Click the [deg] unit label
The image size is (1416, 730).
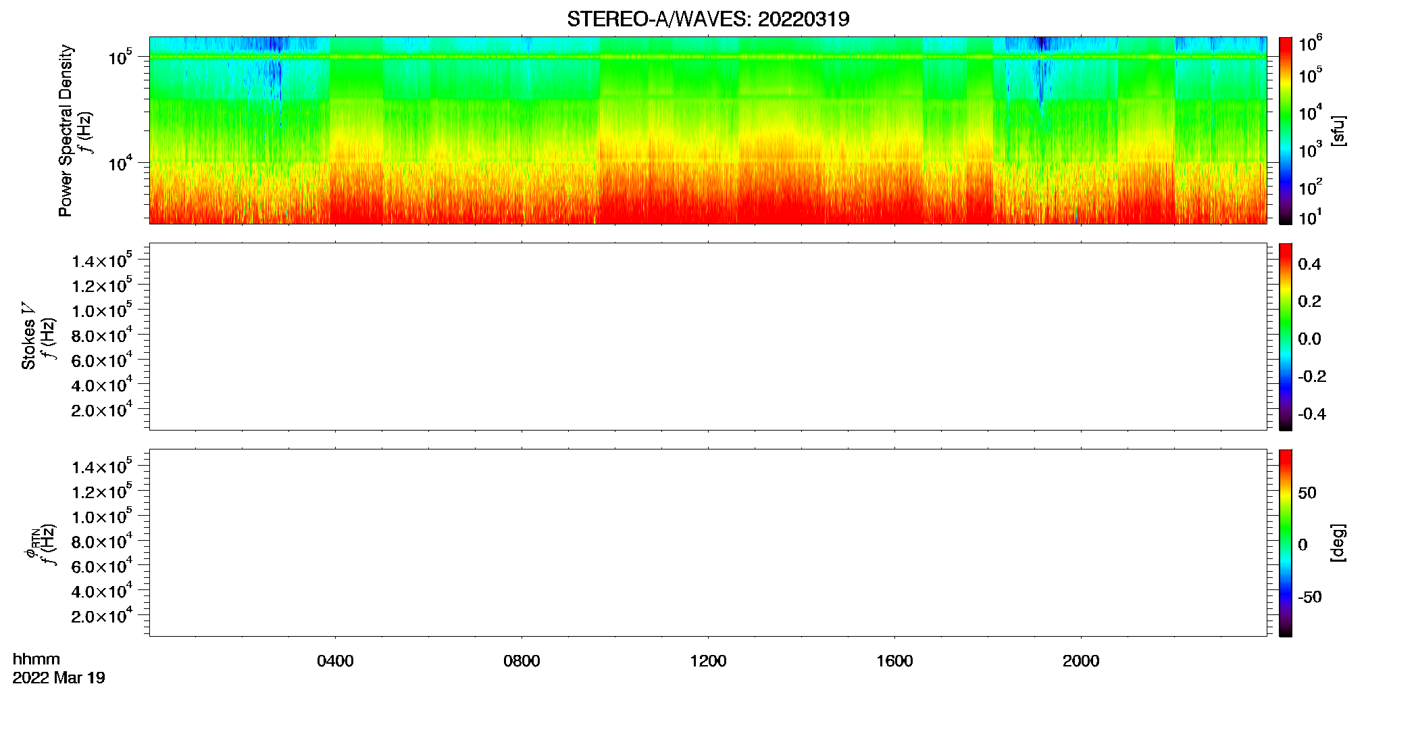click(x=1339, y=543)
